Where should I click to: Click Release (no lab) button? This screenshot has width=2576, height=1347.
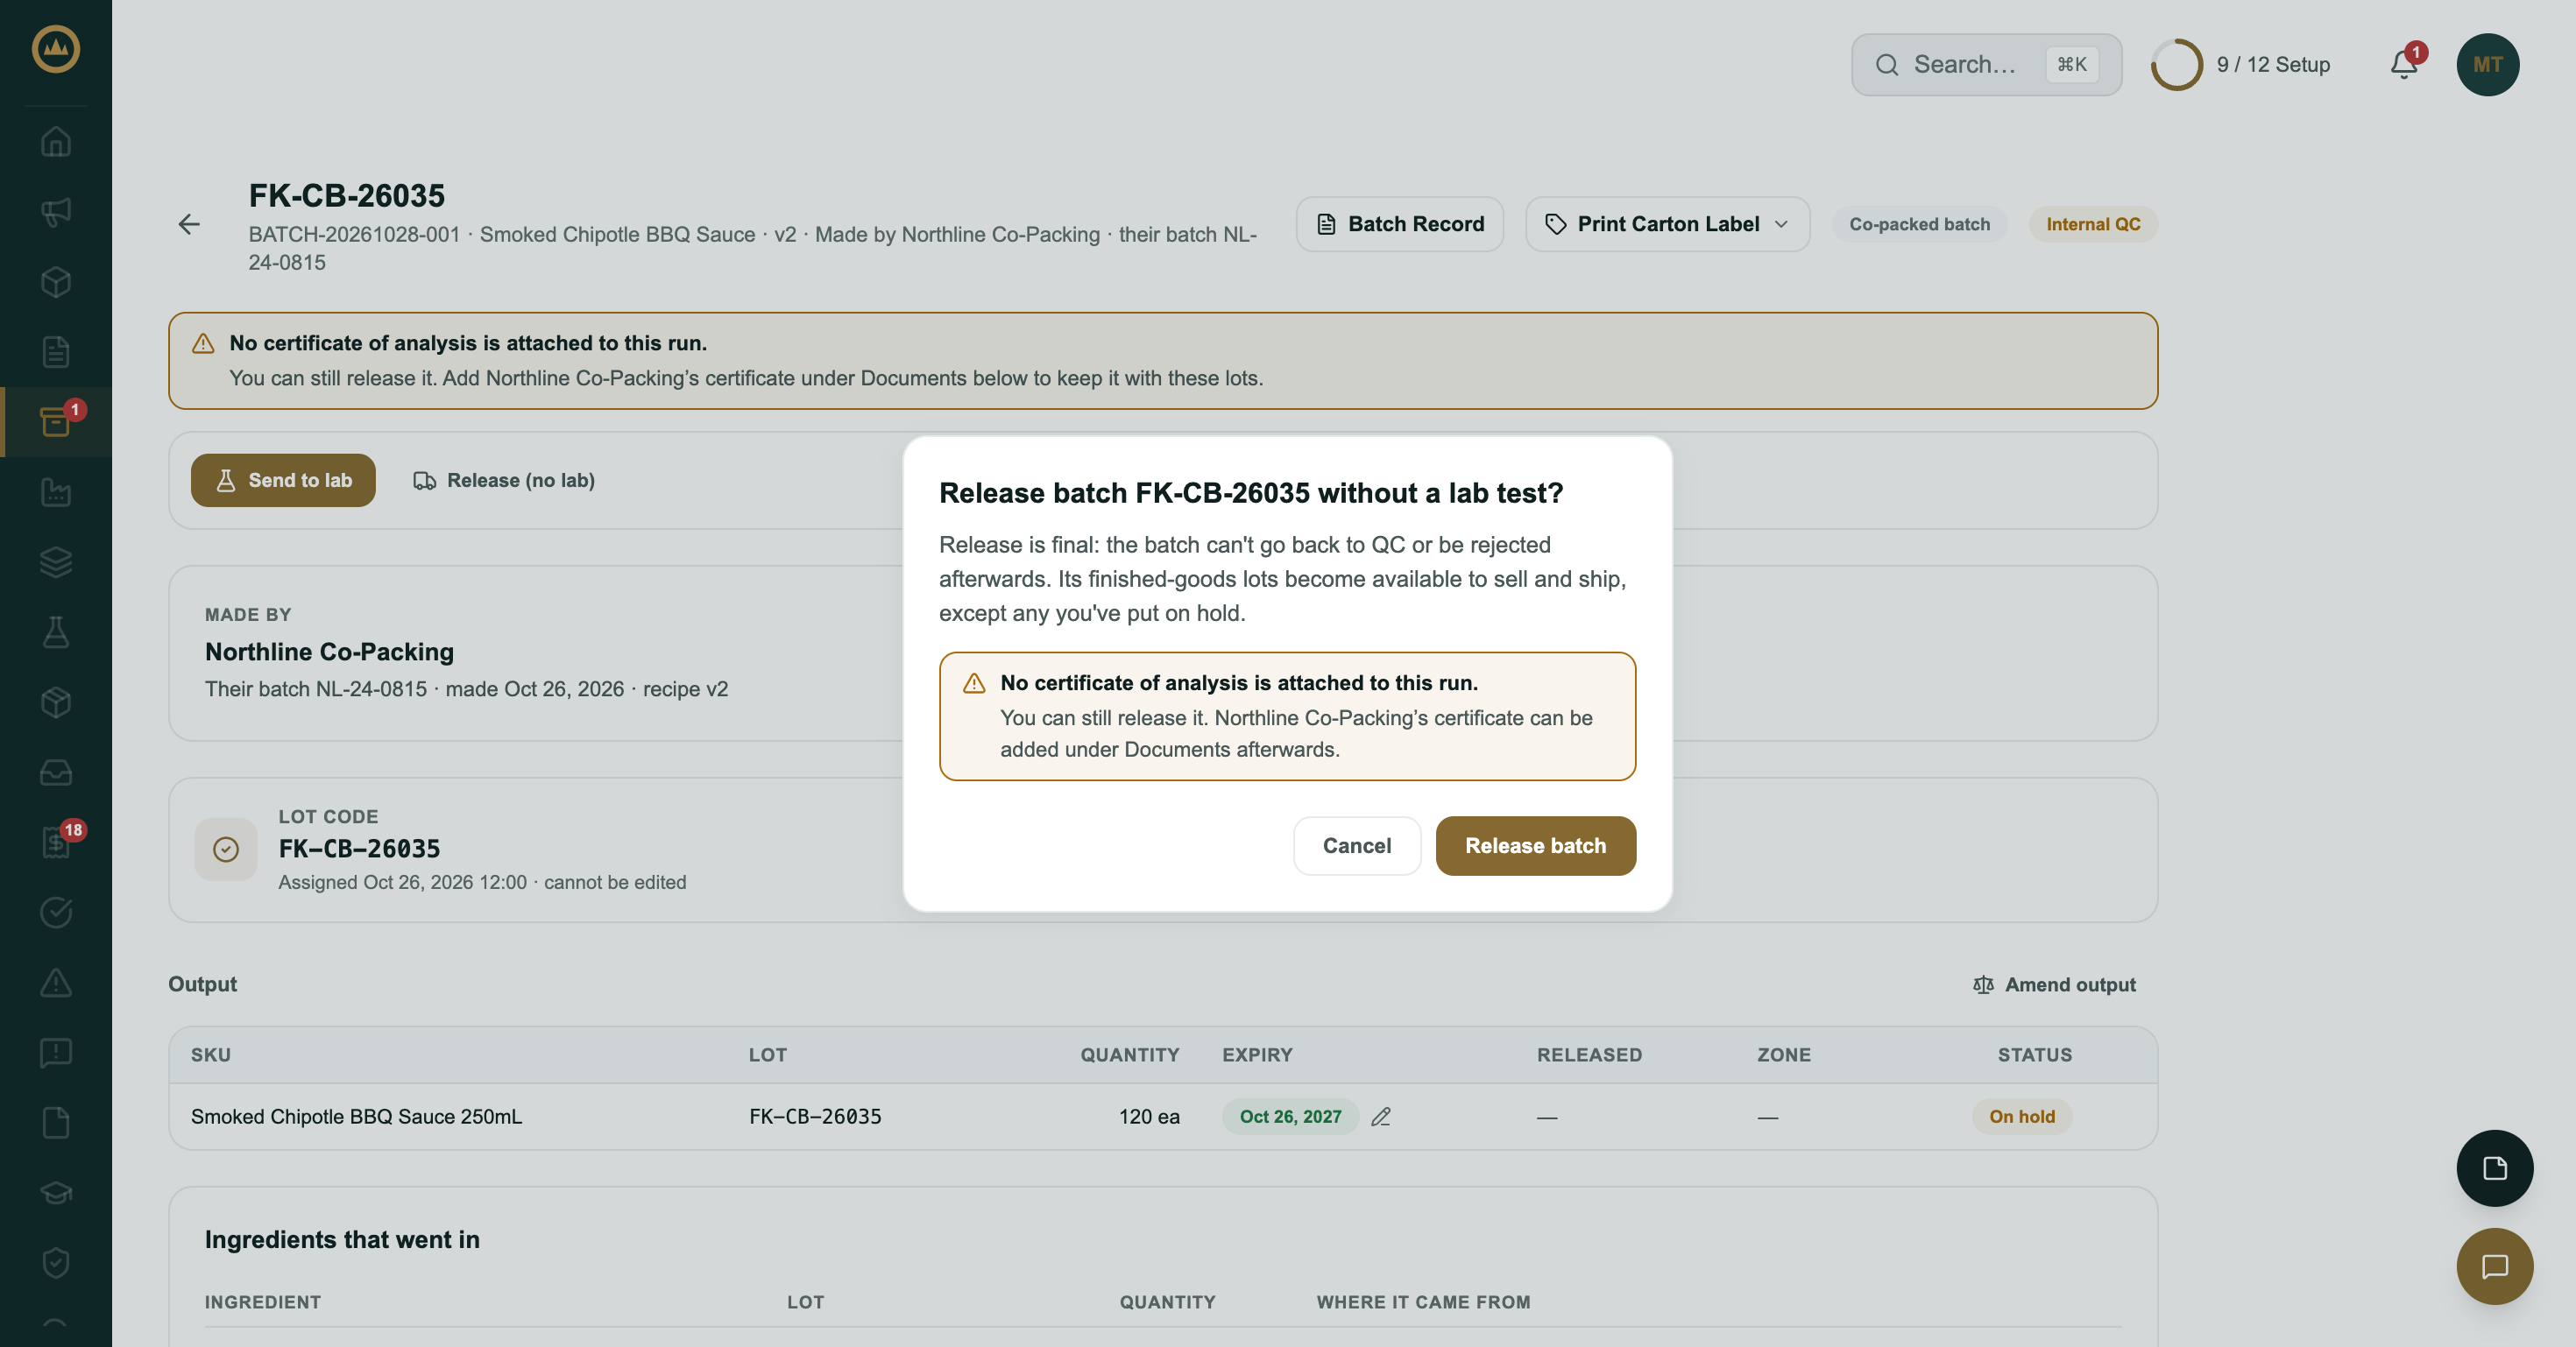click(x=504, y=480)
